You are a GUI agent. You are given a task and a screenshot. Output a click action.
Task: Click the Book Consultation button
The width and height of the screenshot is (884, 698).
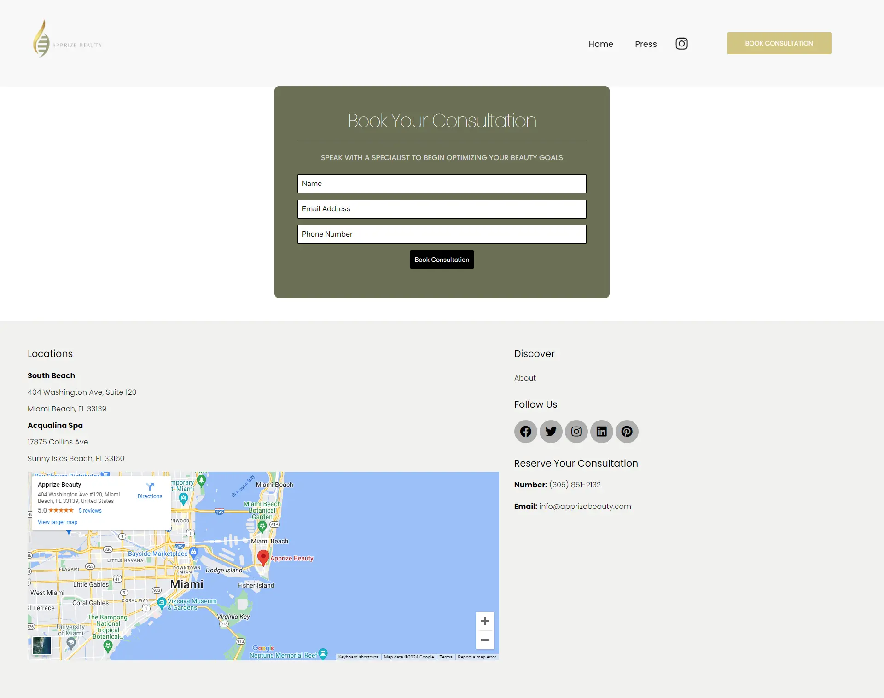click(x=441, y=259)
